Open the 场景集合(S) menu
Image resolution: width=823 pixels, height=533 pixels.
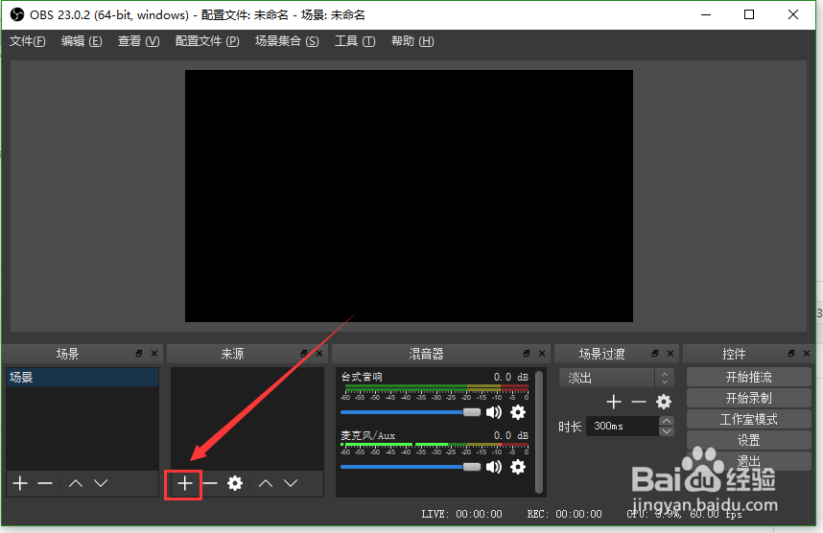287,41
